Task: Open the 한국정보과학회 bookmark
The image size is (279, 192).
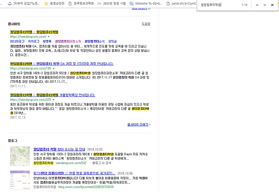Action: click(x=81, y=3)
